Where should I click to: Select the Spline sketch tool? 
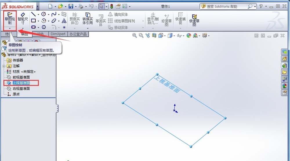click(x=54, y=14)
